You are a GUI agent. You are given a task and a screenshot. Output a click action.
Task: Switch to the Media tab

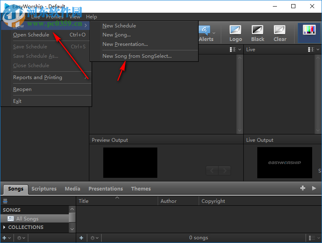click(73, 189)
